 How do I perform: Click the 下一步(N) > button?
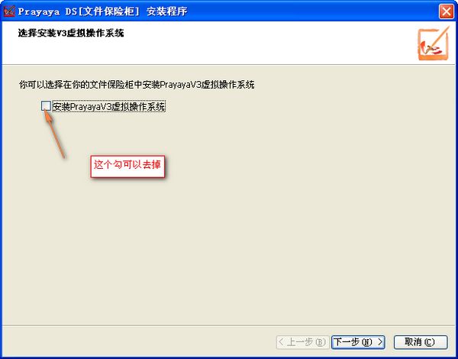(358, 342)
